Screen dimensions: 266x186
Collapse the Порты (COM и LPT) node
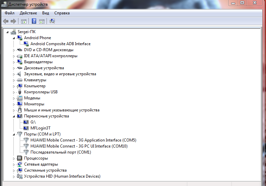click(14, 134)
